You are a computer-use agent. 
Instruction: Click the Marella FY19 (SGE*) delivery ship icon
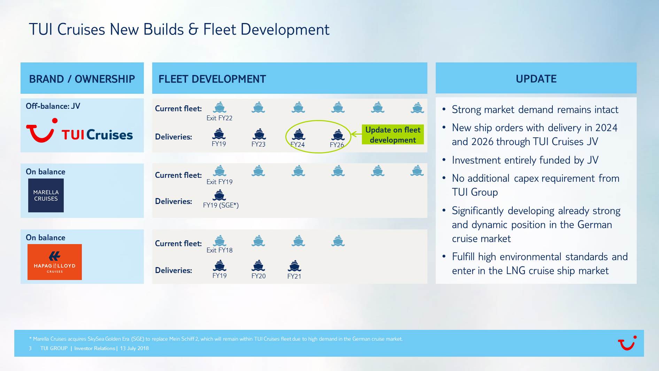(219, 195)
